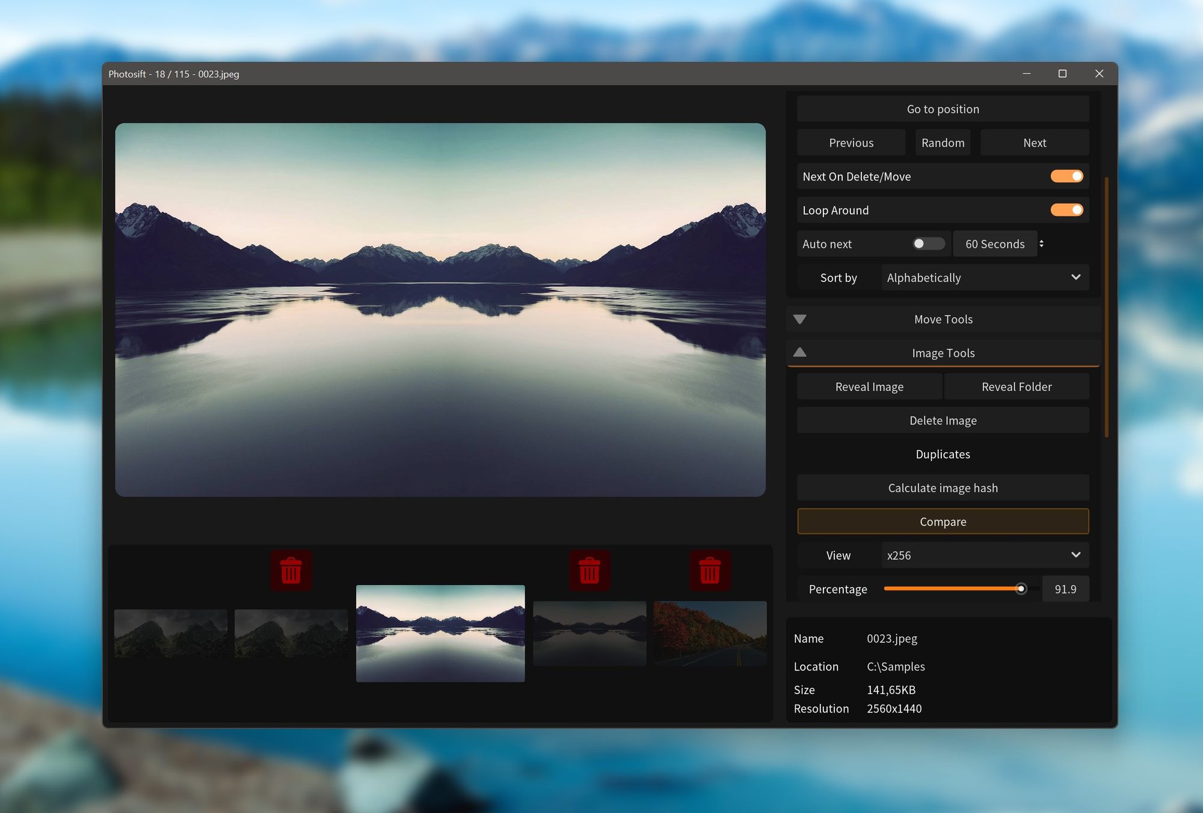Adjust 60 Seconds stepper arrows
1203x813 pixels.
coord(1041,244)
